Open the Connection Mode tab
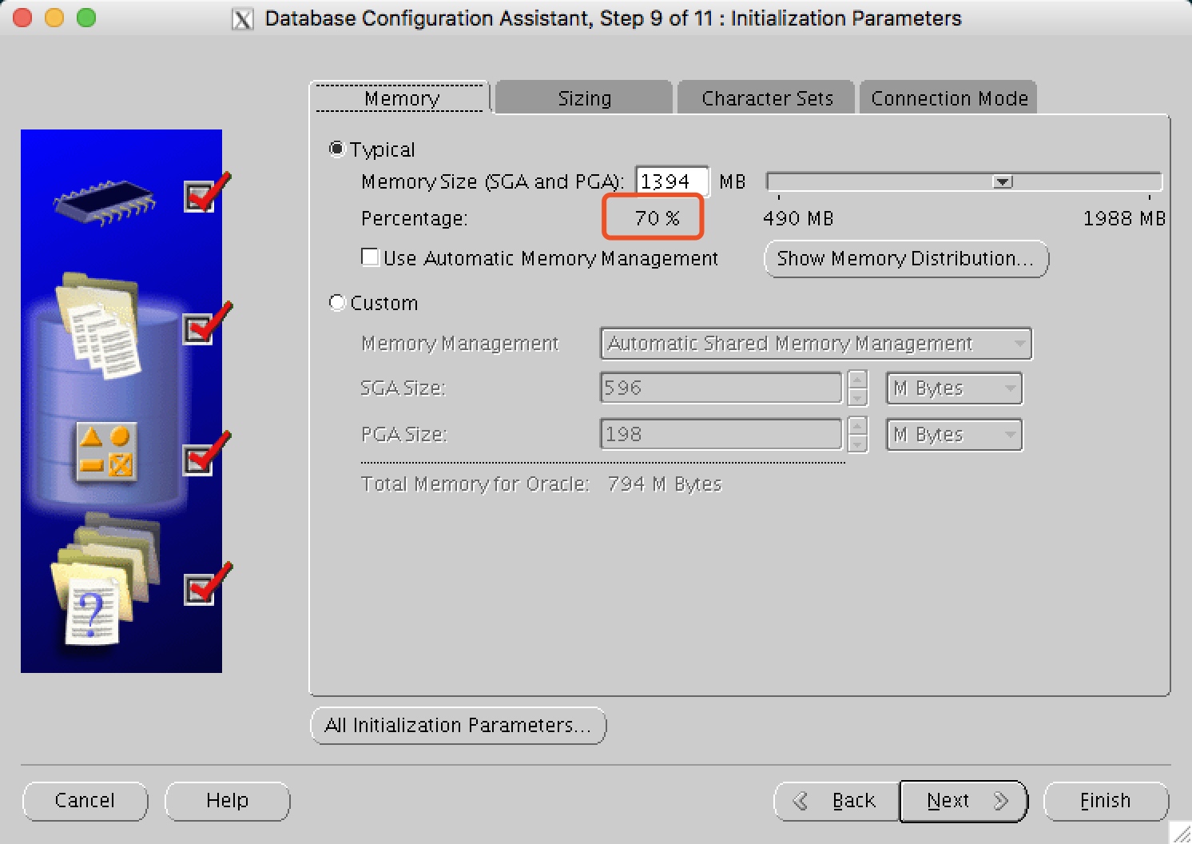Viewport: 1192px width, 844px height. point(950,98)
